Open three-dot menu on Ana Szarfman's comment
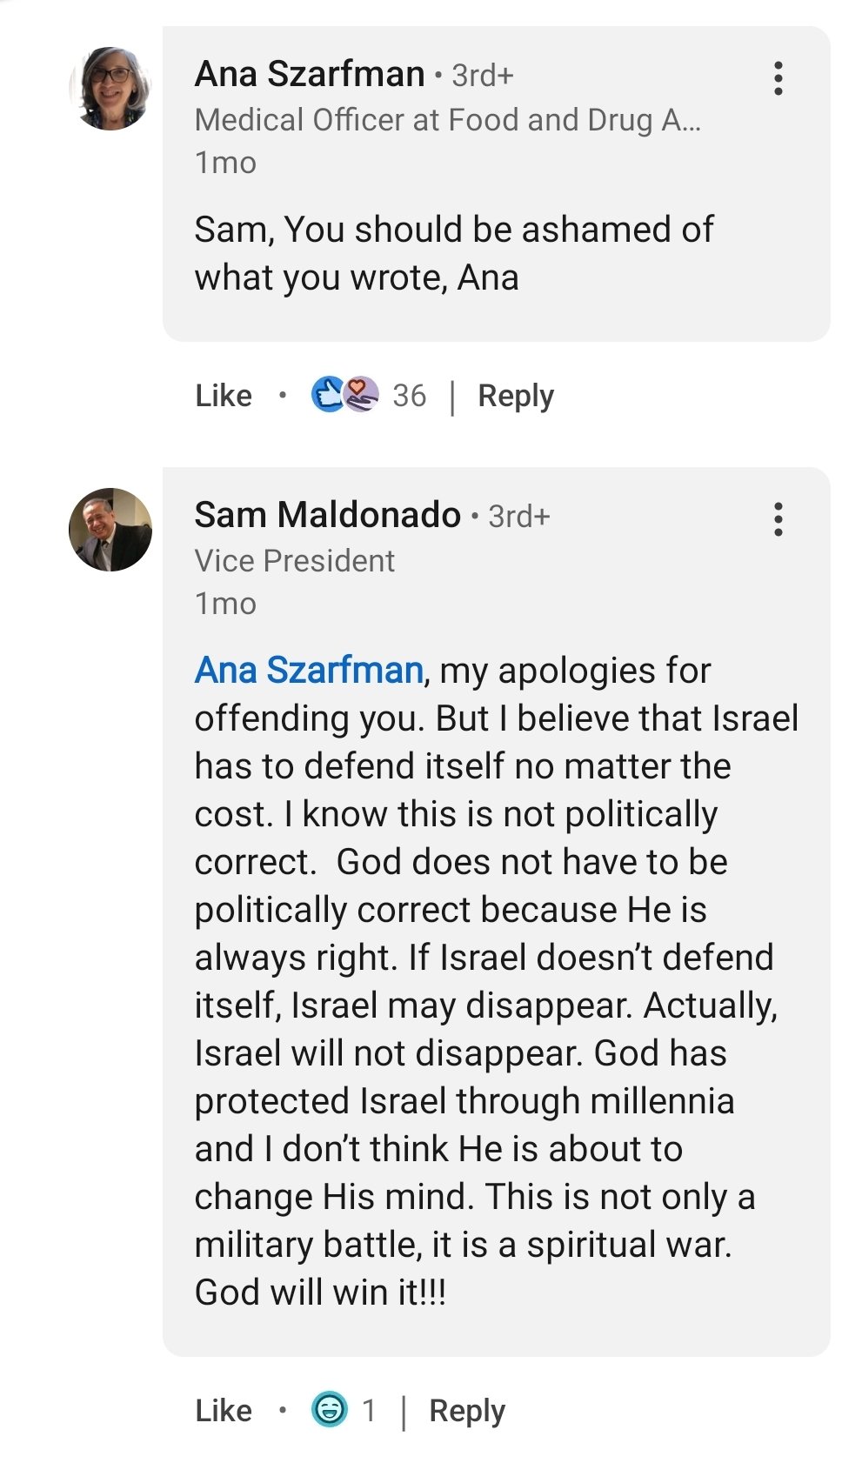The height and width of the screenshot is (1463, 862). click(778, 78)
